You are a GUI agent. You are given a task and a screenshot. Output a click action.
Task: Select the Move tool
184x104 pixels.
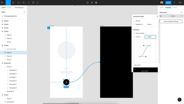(x=8, y=3)
